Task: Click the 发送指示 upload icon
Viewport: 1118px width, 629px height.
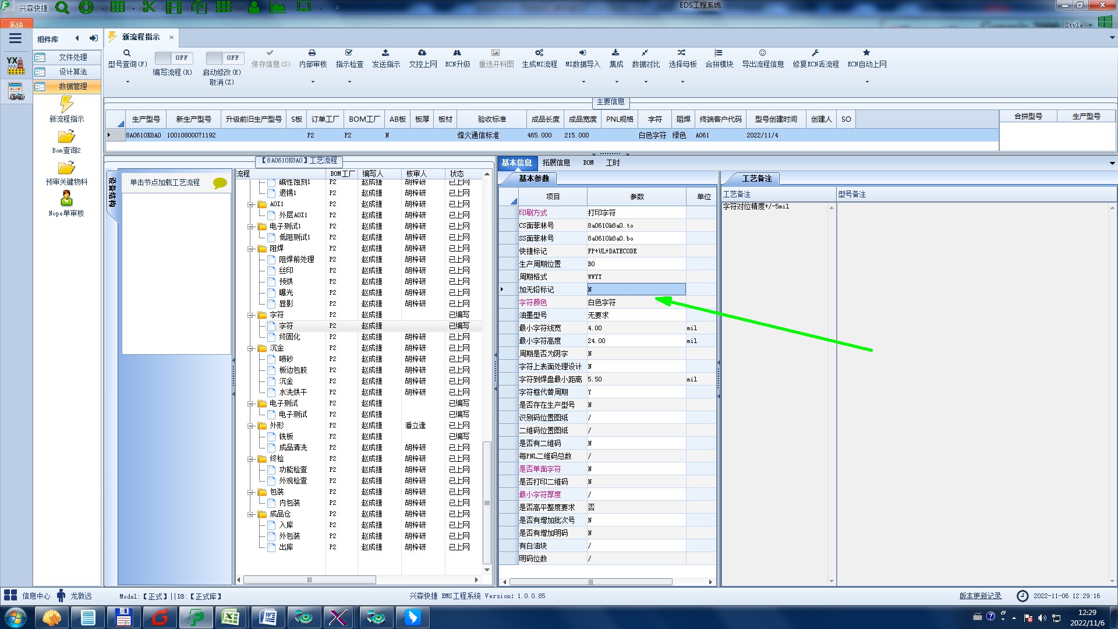Action: [385, 53]
